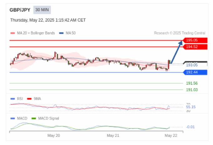Click the pink MA 20 legend swatch

(13, 33)
